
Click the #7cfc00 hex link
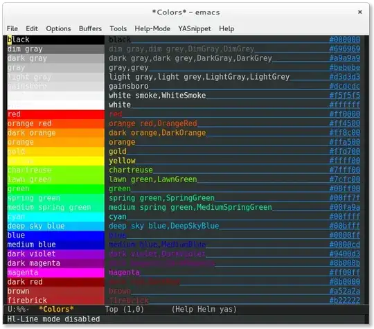tap(345, 179)
